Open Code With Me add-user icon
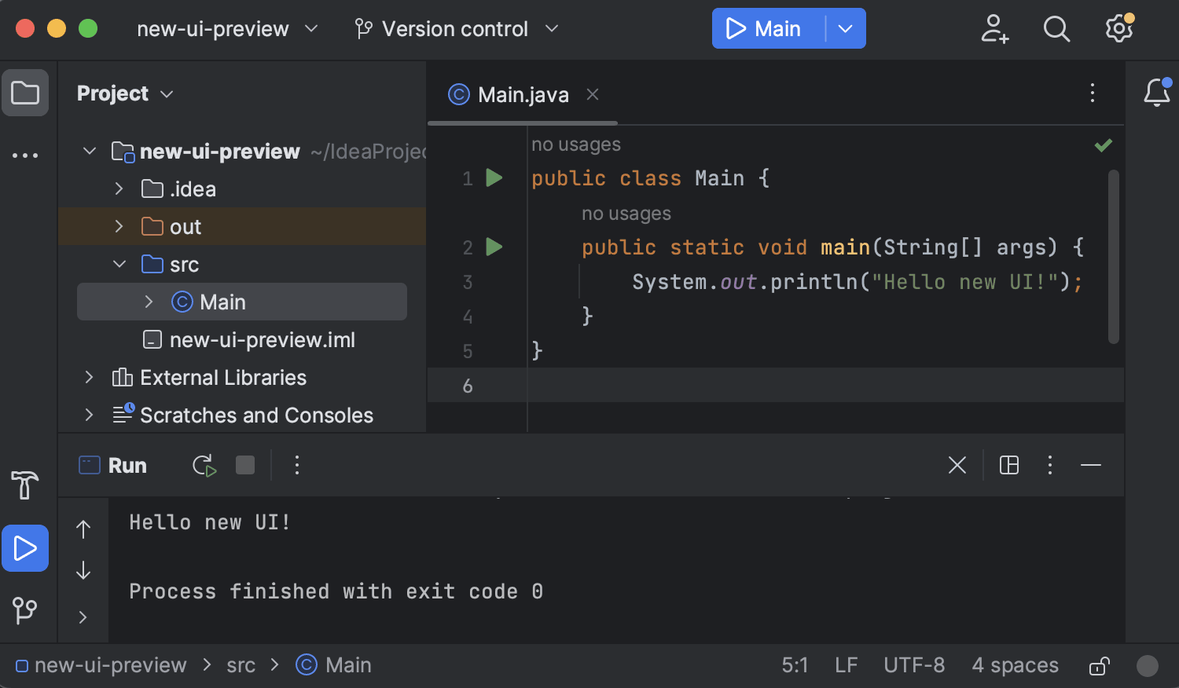 coord(994,29)
